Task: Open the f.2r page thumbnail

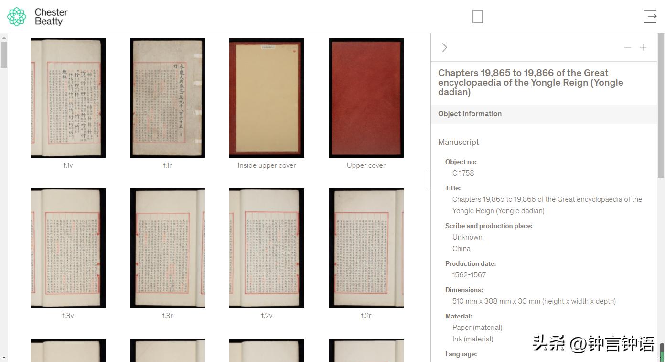Action: click(x=366, y=248)
